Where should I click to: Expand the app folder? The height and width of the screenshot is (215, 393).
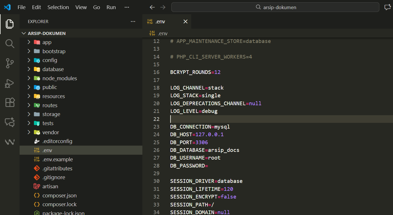tap(47, 42)
